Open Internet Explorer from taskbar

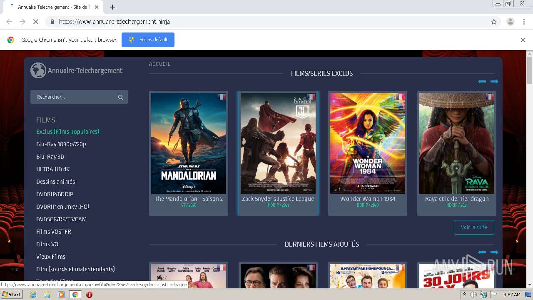pyautogui.click(x=33, y=295)
